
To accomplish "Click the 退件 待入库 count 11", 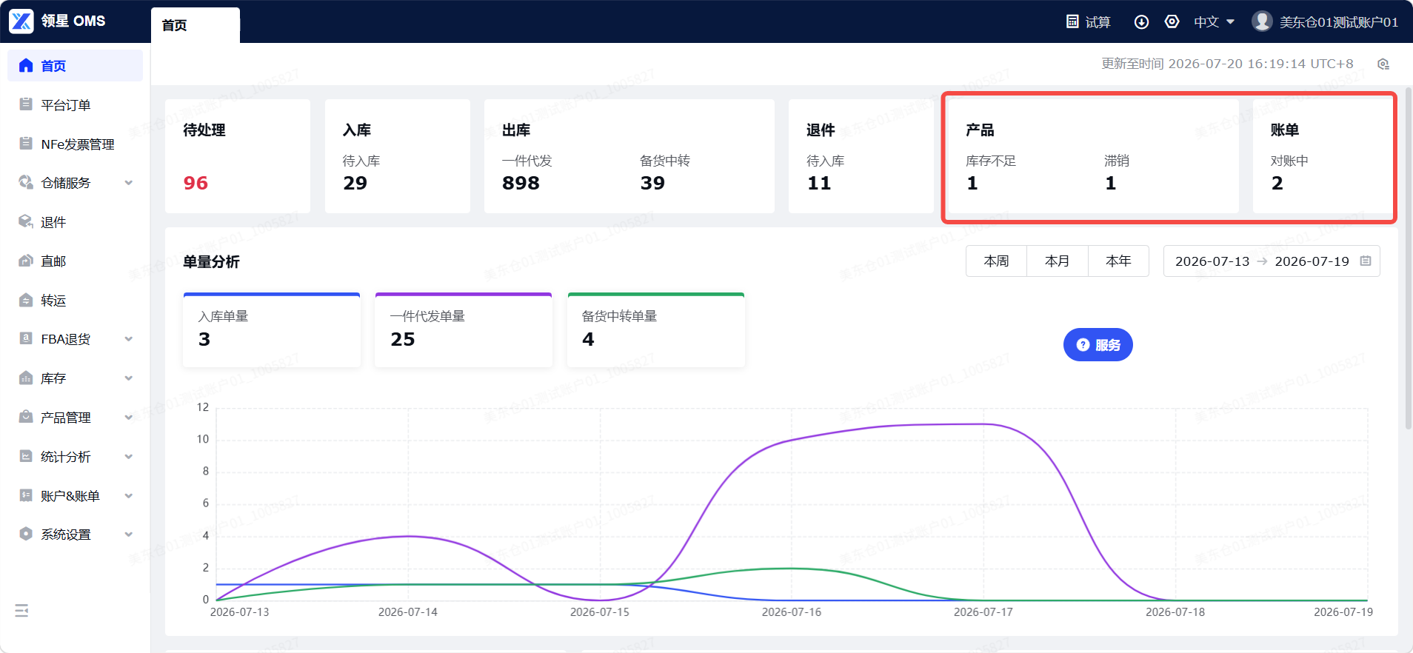I will [x=819, y=183].
